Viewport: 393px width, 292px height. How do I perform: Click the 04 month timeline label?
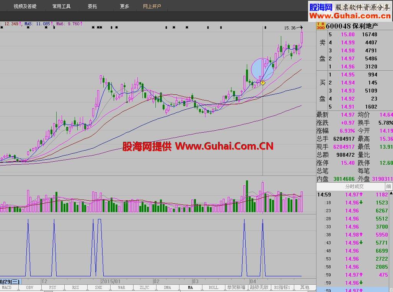(x=253, y=281)
